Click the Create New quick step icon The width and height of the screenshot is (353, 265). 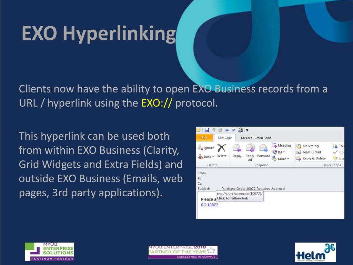pos(335,158)
